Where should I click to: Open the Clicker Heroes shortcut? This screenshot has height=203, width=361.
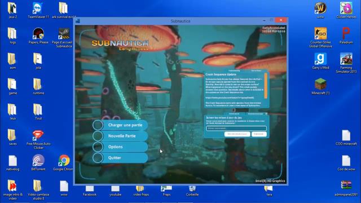point(346,8)
